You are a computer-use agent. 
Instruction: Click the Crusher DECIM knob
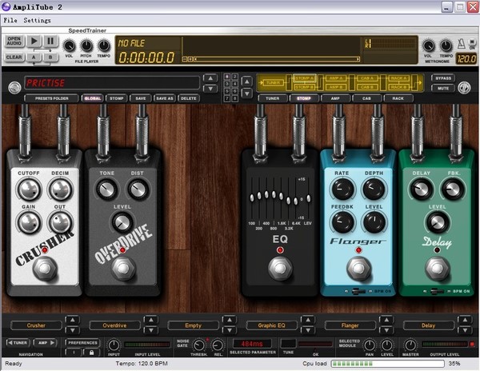pos(60,189)
